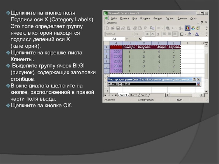Expand the AutoSum dropdown arrow
219x164 pixels.
[x=177, y=28]
